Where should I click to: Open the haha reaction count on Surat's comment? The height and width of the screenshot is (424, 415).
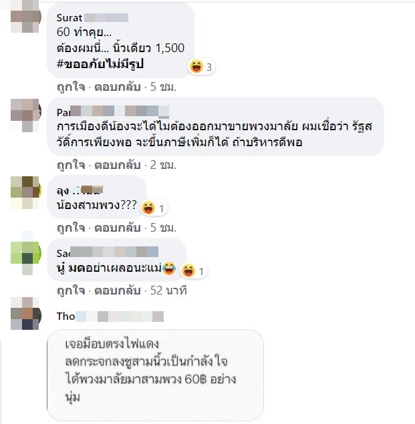(x=201, y=67)
